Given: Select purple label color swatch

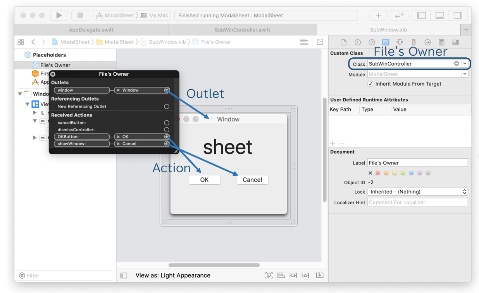Looking at the screenshot, I should click(x=420, y=173).
